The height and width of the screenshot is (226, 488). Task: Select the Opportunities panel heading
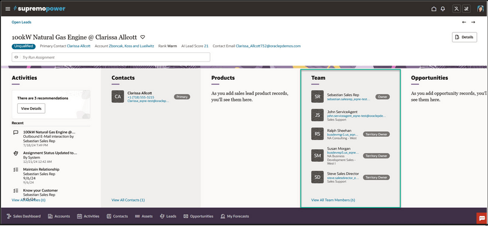429,78
